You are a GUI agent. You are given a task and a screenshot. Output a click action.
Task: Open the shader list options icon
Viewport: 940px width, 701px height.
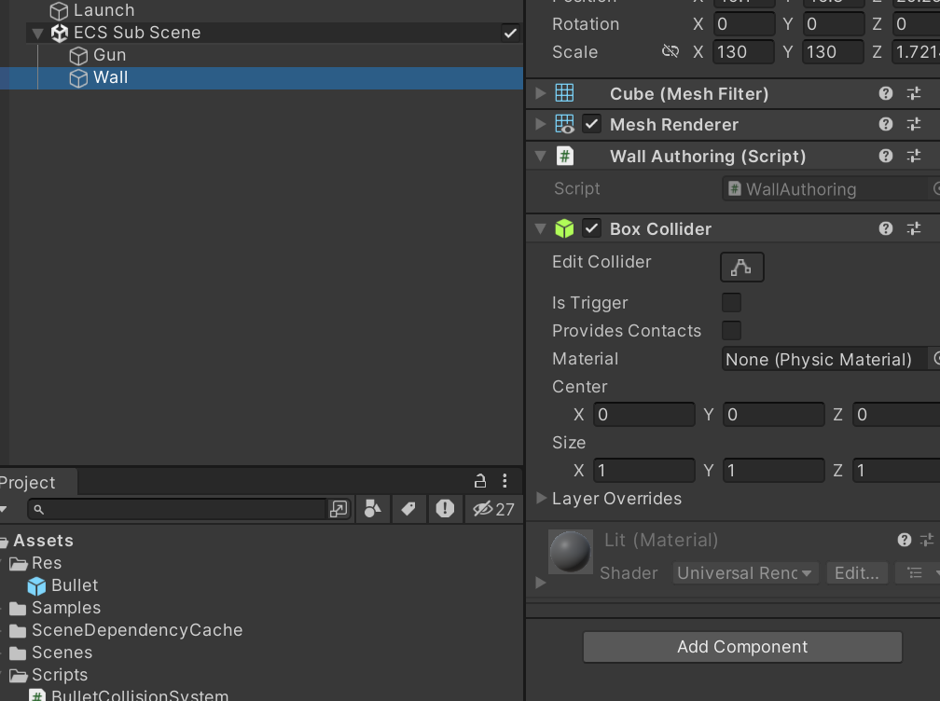pyautogui.click(x=915, y=572)
